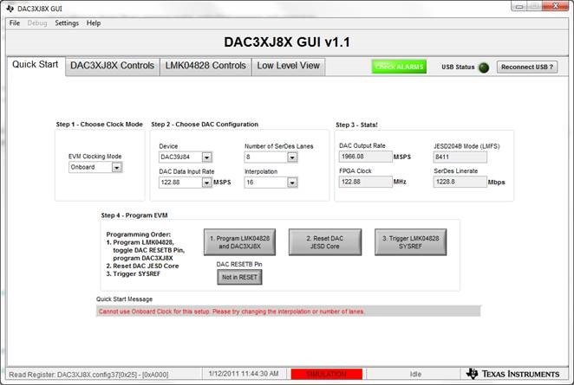Open the File menu
The height and width of the screenshot is (385, 574).
pos(15,23)
